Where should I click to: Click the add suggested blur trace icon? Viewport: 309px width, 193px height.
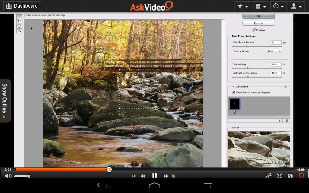pyautogui.click(x=281, y=121)
